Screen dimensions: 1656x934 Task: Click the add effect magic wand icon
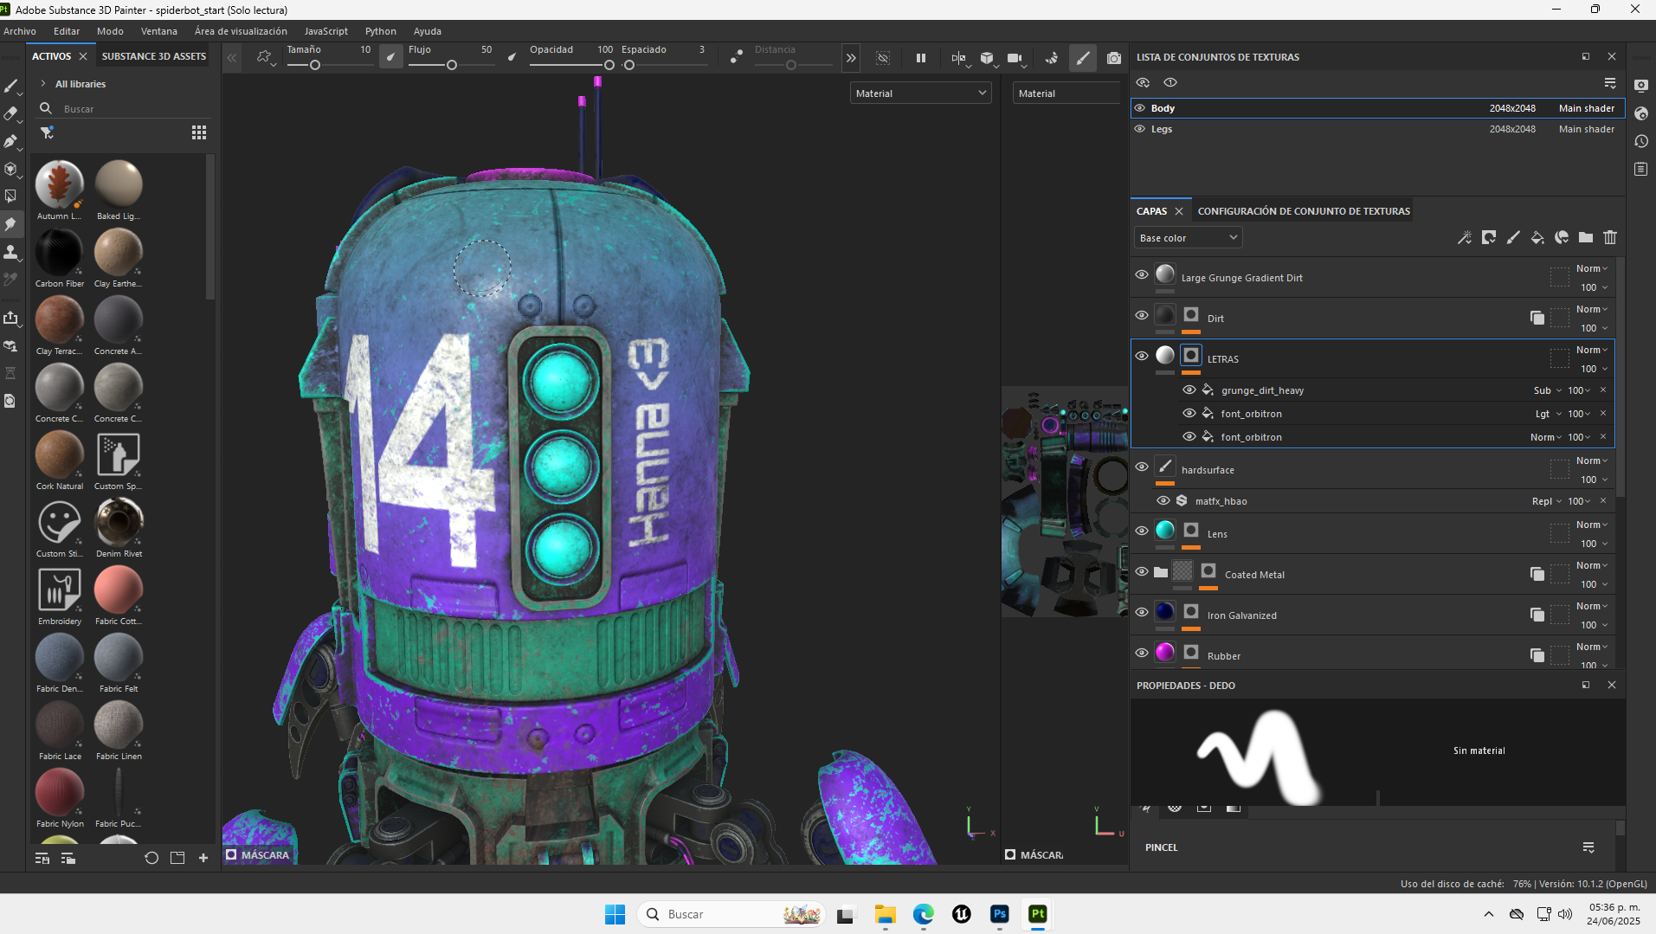(1465, 237)
